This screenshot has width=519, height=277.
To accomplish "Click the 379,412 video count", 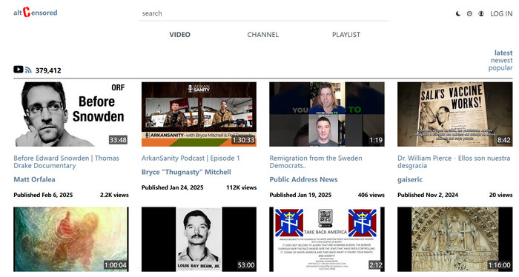I will (48, 70).
